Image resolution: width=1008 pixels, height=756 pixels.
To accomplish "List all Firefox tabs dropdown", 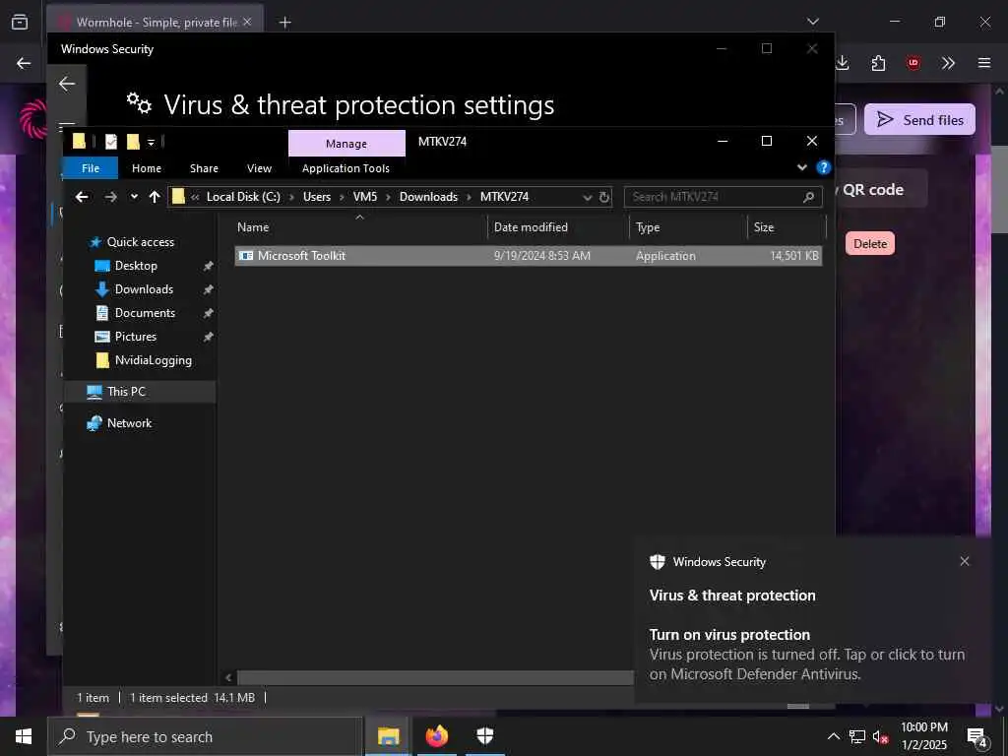I will [813, 22].
